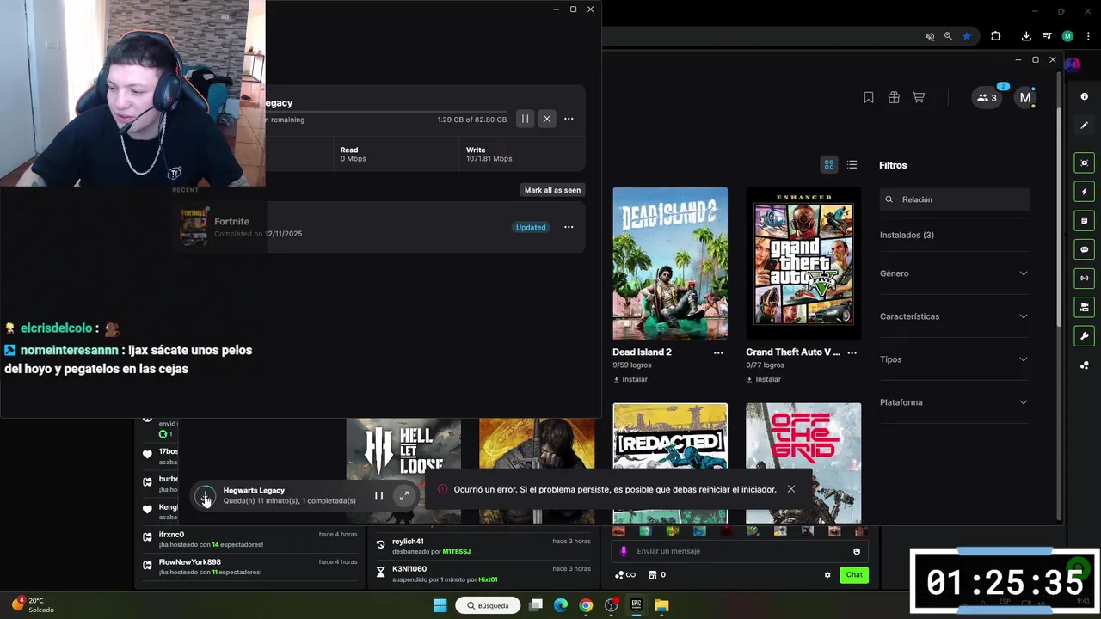The image size is (1101, 619).
Task: Open the Off The Grid game cover
Action: point(803,463)
